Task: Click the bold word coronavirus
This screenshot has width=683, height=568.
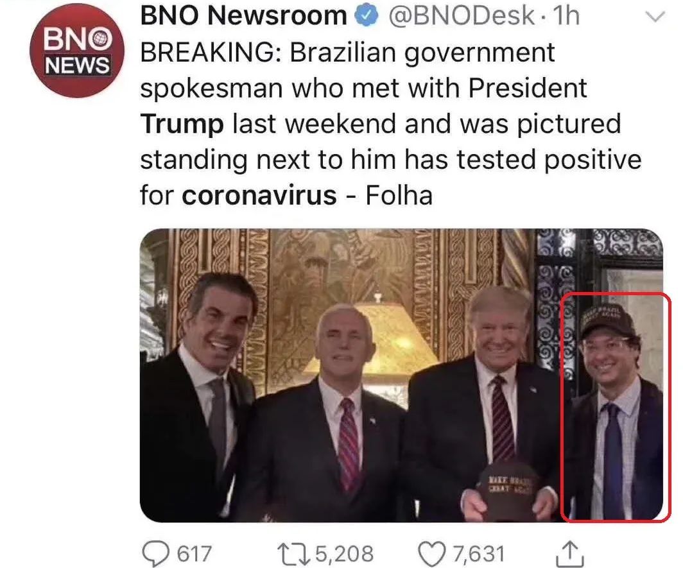Action: 259,195
